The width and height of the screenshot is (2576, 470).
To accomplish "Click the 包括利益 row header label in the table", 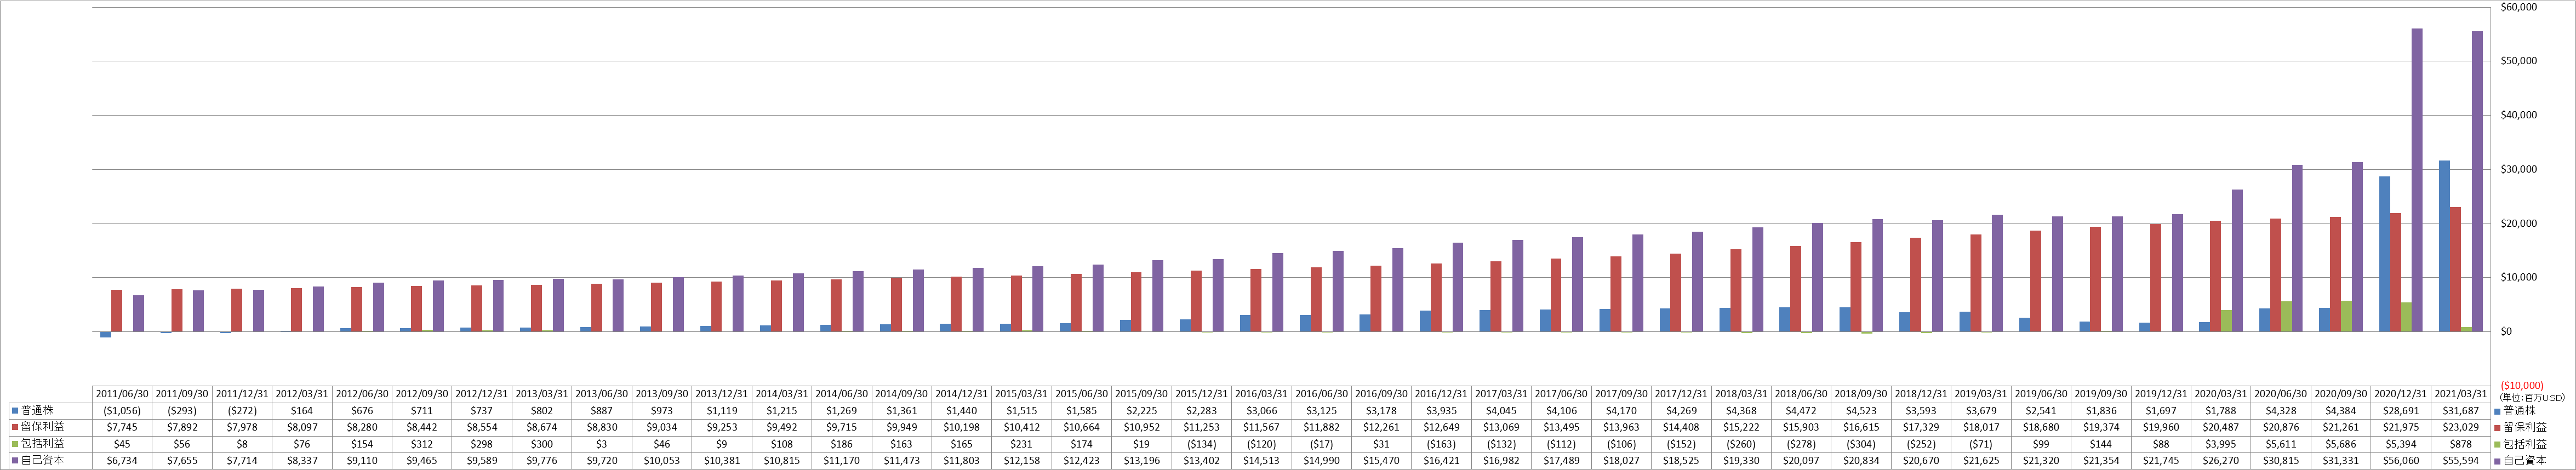I will tap(42, 444).
